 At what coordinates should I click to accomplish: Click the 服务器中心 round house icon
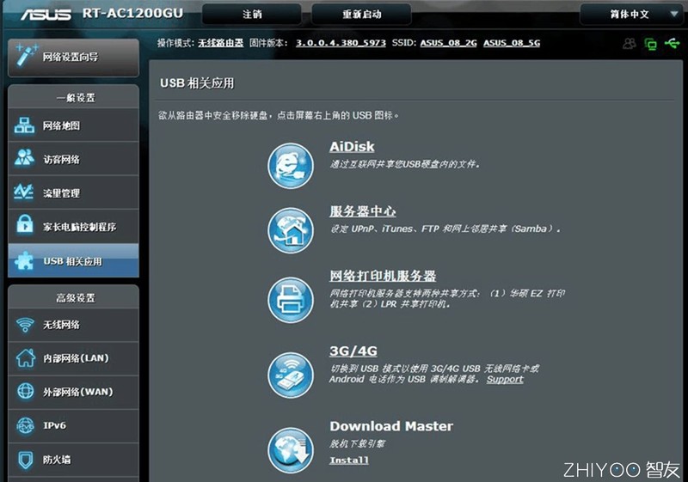click(x=291, y=229)
